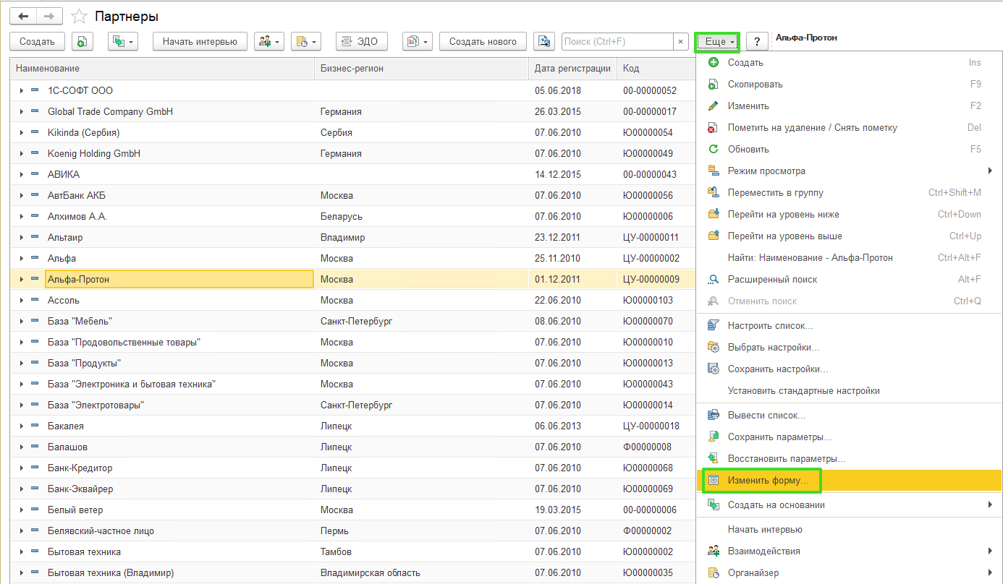Select the Ассоль row name

pos(64,301)
